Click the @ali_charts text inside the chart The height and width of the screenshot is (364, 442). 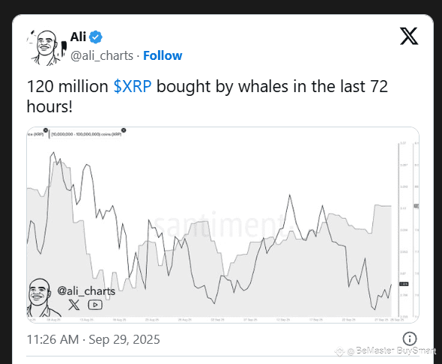[86, 291]
